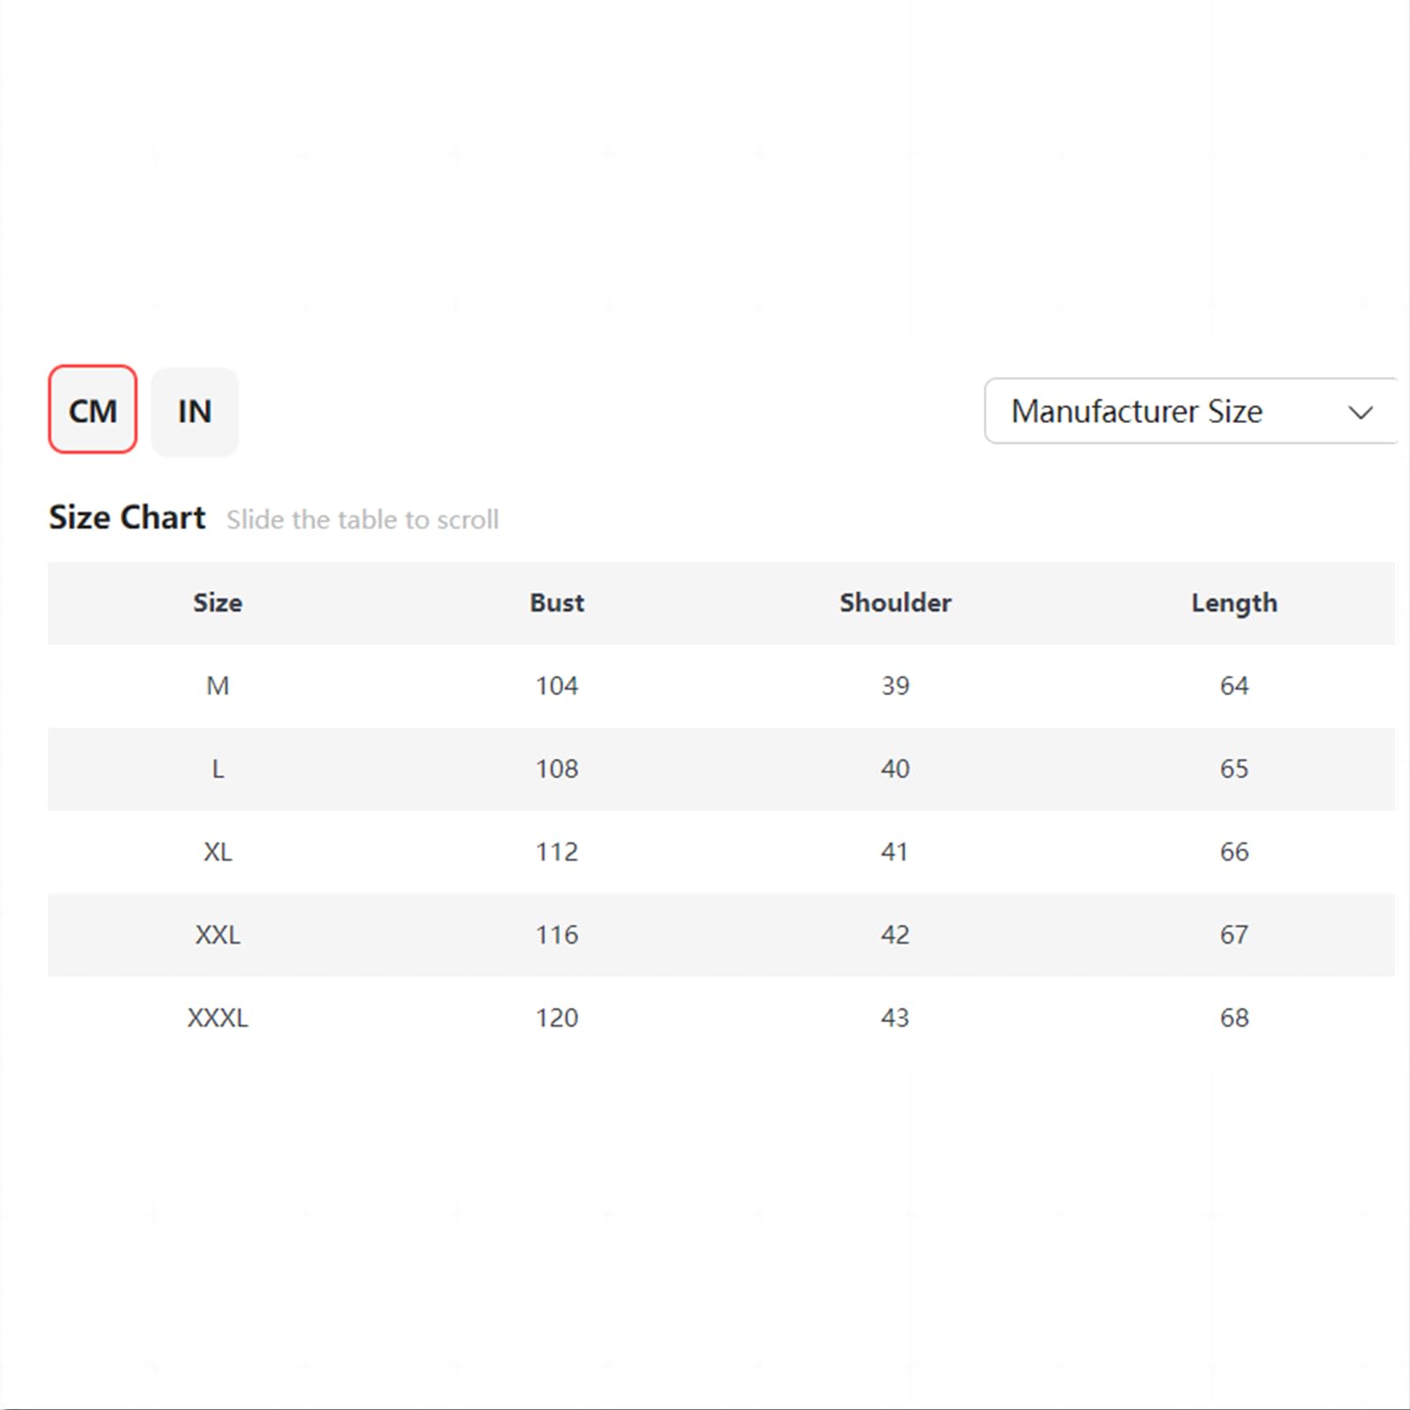Click the dropdown chevron arrow

pos(1360,412)
